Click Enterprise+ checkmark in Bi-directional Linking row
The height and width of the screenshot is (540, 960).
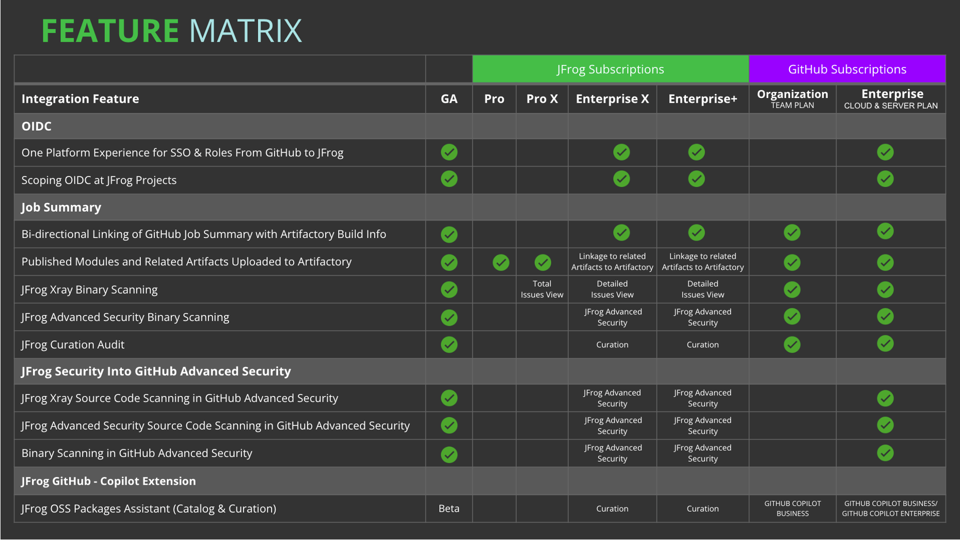696,233
